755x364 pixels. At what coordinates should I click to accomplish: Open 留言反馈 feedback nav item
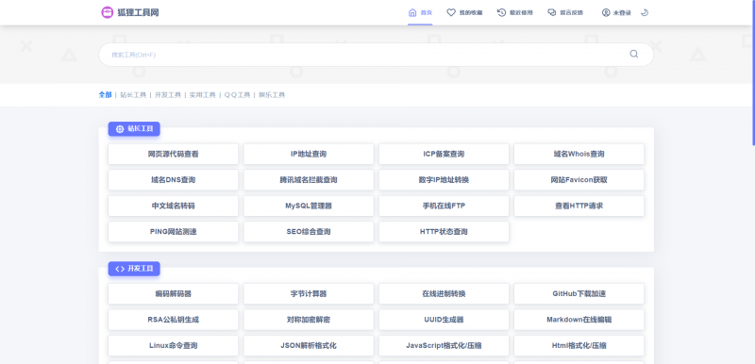tap(565, 12)
